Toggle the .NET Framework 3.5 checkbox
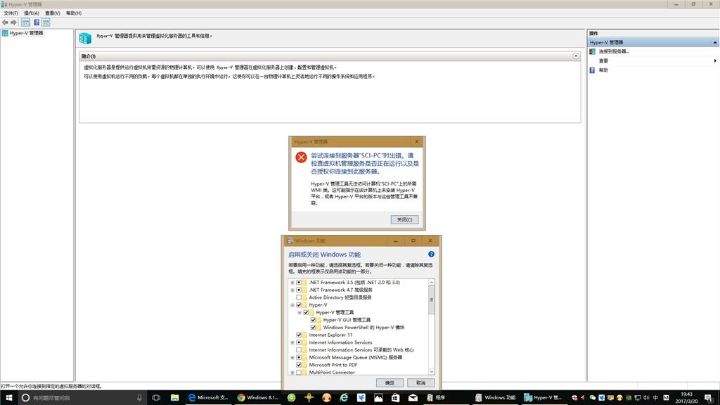 pyautogui.click(x=299, y=283)
